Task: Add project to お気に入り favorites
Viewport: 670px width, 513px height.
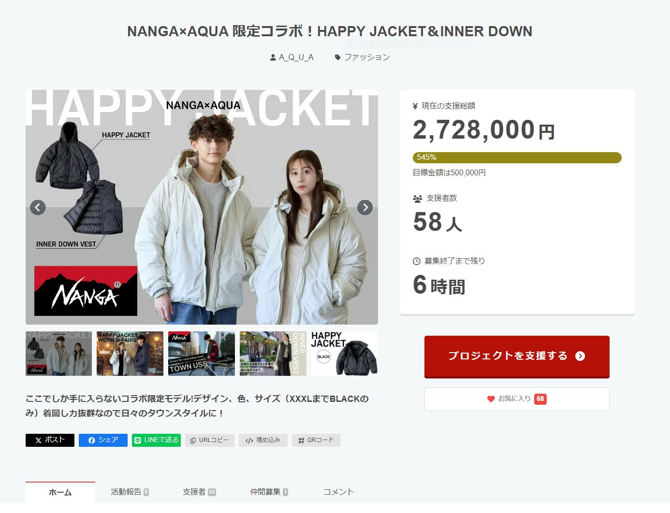Action: click(x=517, y=399)
